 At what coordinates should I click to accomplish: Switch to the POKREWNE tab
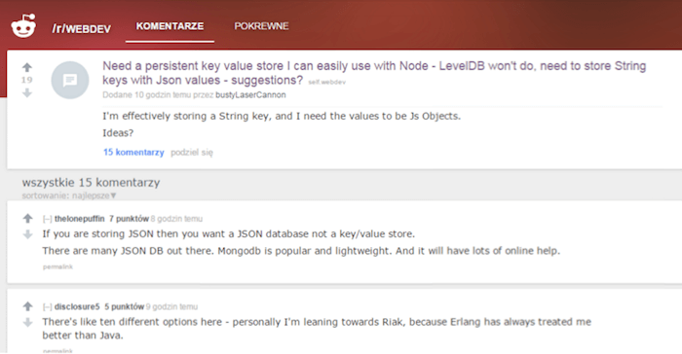click(261, 26)
